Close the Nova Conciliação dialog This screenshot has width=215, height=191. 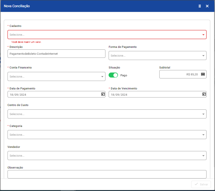[x=207, y=6]
